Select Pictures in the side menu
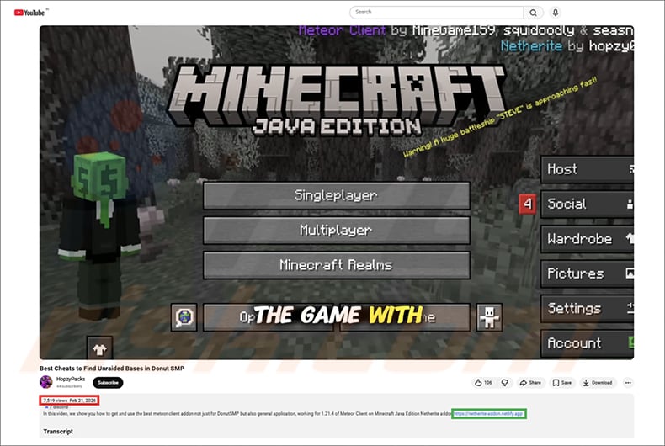Viewport: 665px width, 446px height. [x=588, y=273]
